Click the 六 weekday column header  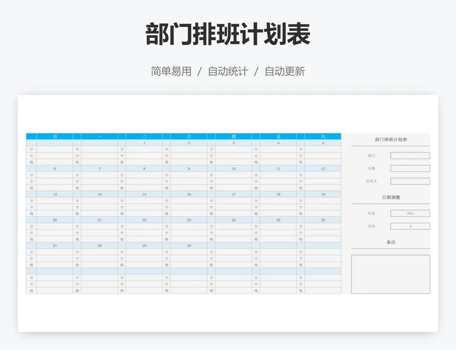click(x=323, y=136)
